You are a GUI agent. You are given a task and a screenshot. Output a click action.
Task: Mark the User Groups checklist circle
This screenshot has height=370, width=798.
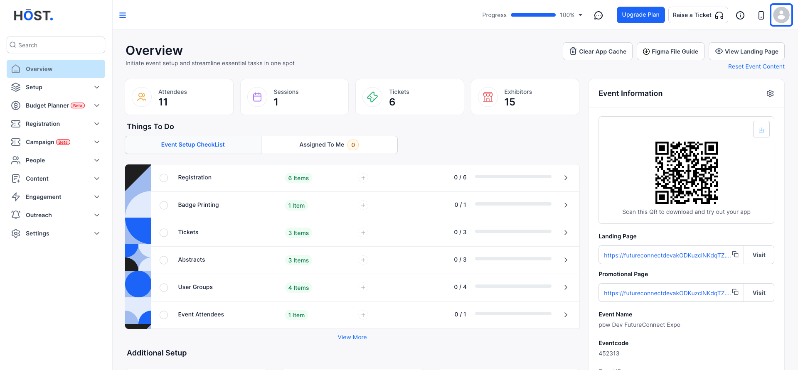coord(164,287)
